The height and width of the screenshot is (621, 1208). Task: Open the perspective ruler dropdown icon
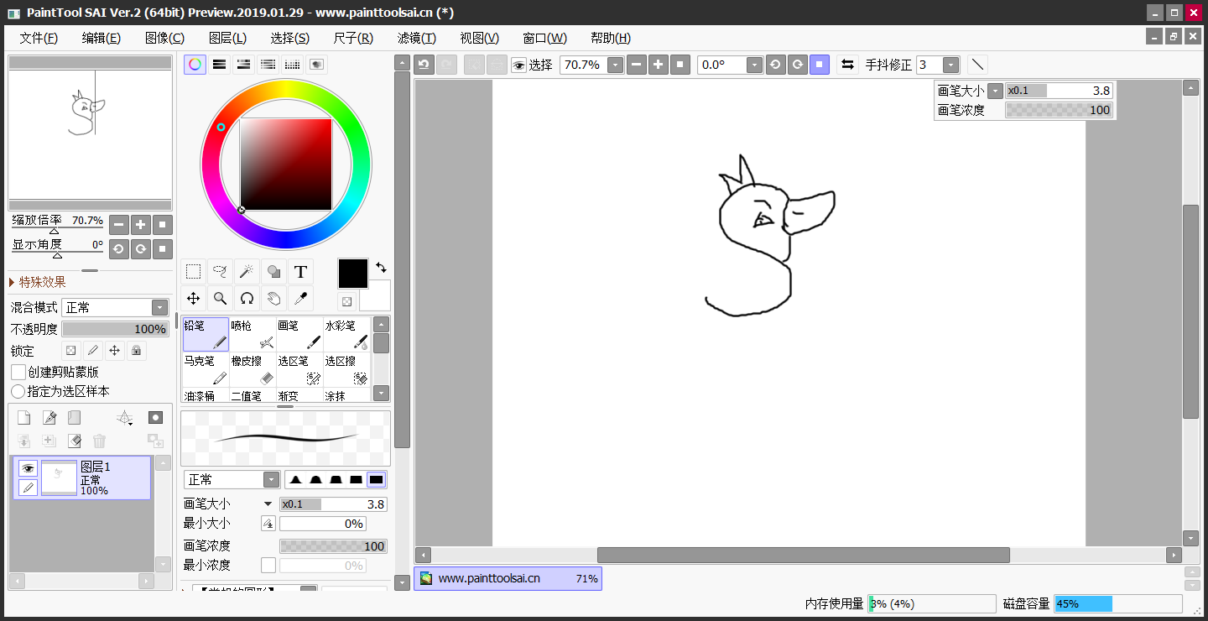(x=124, y=418)
